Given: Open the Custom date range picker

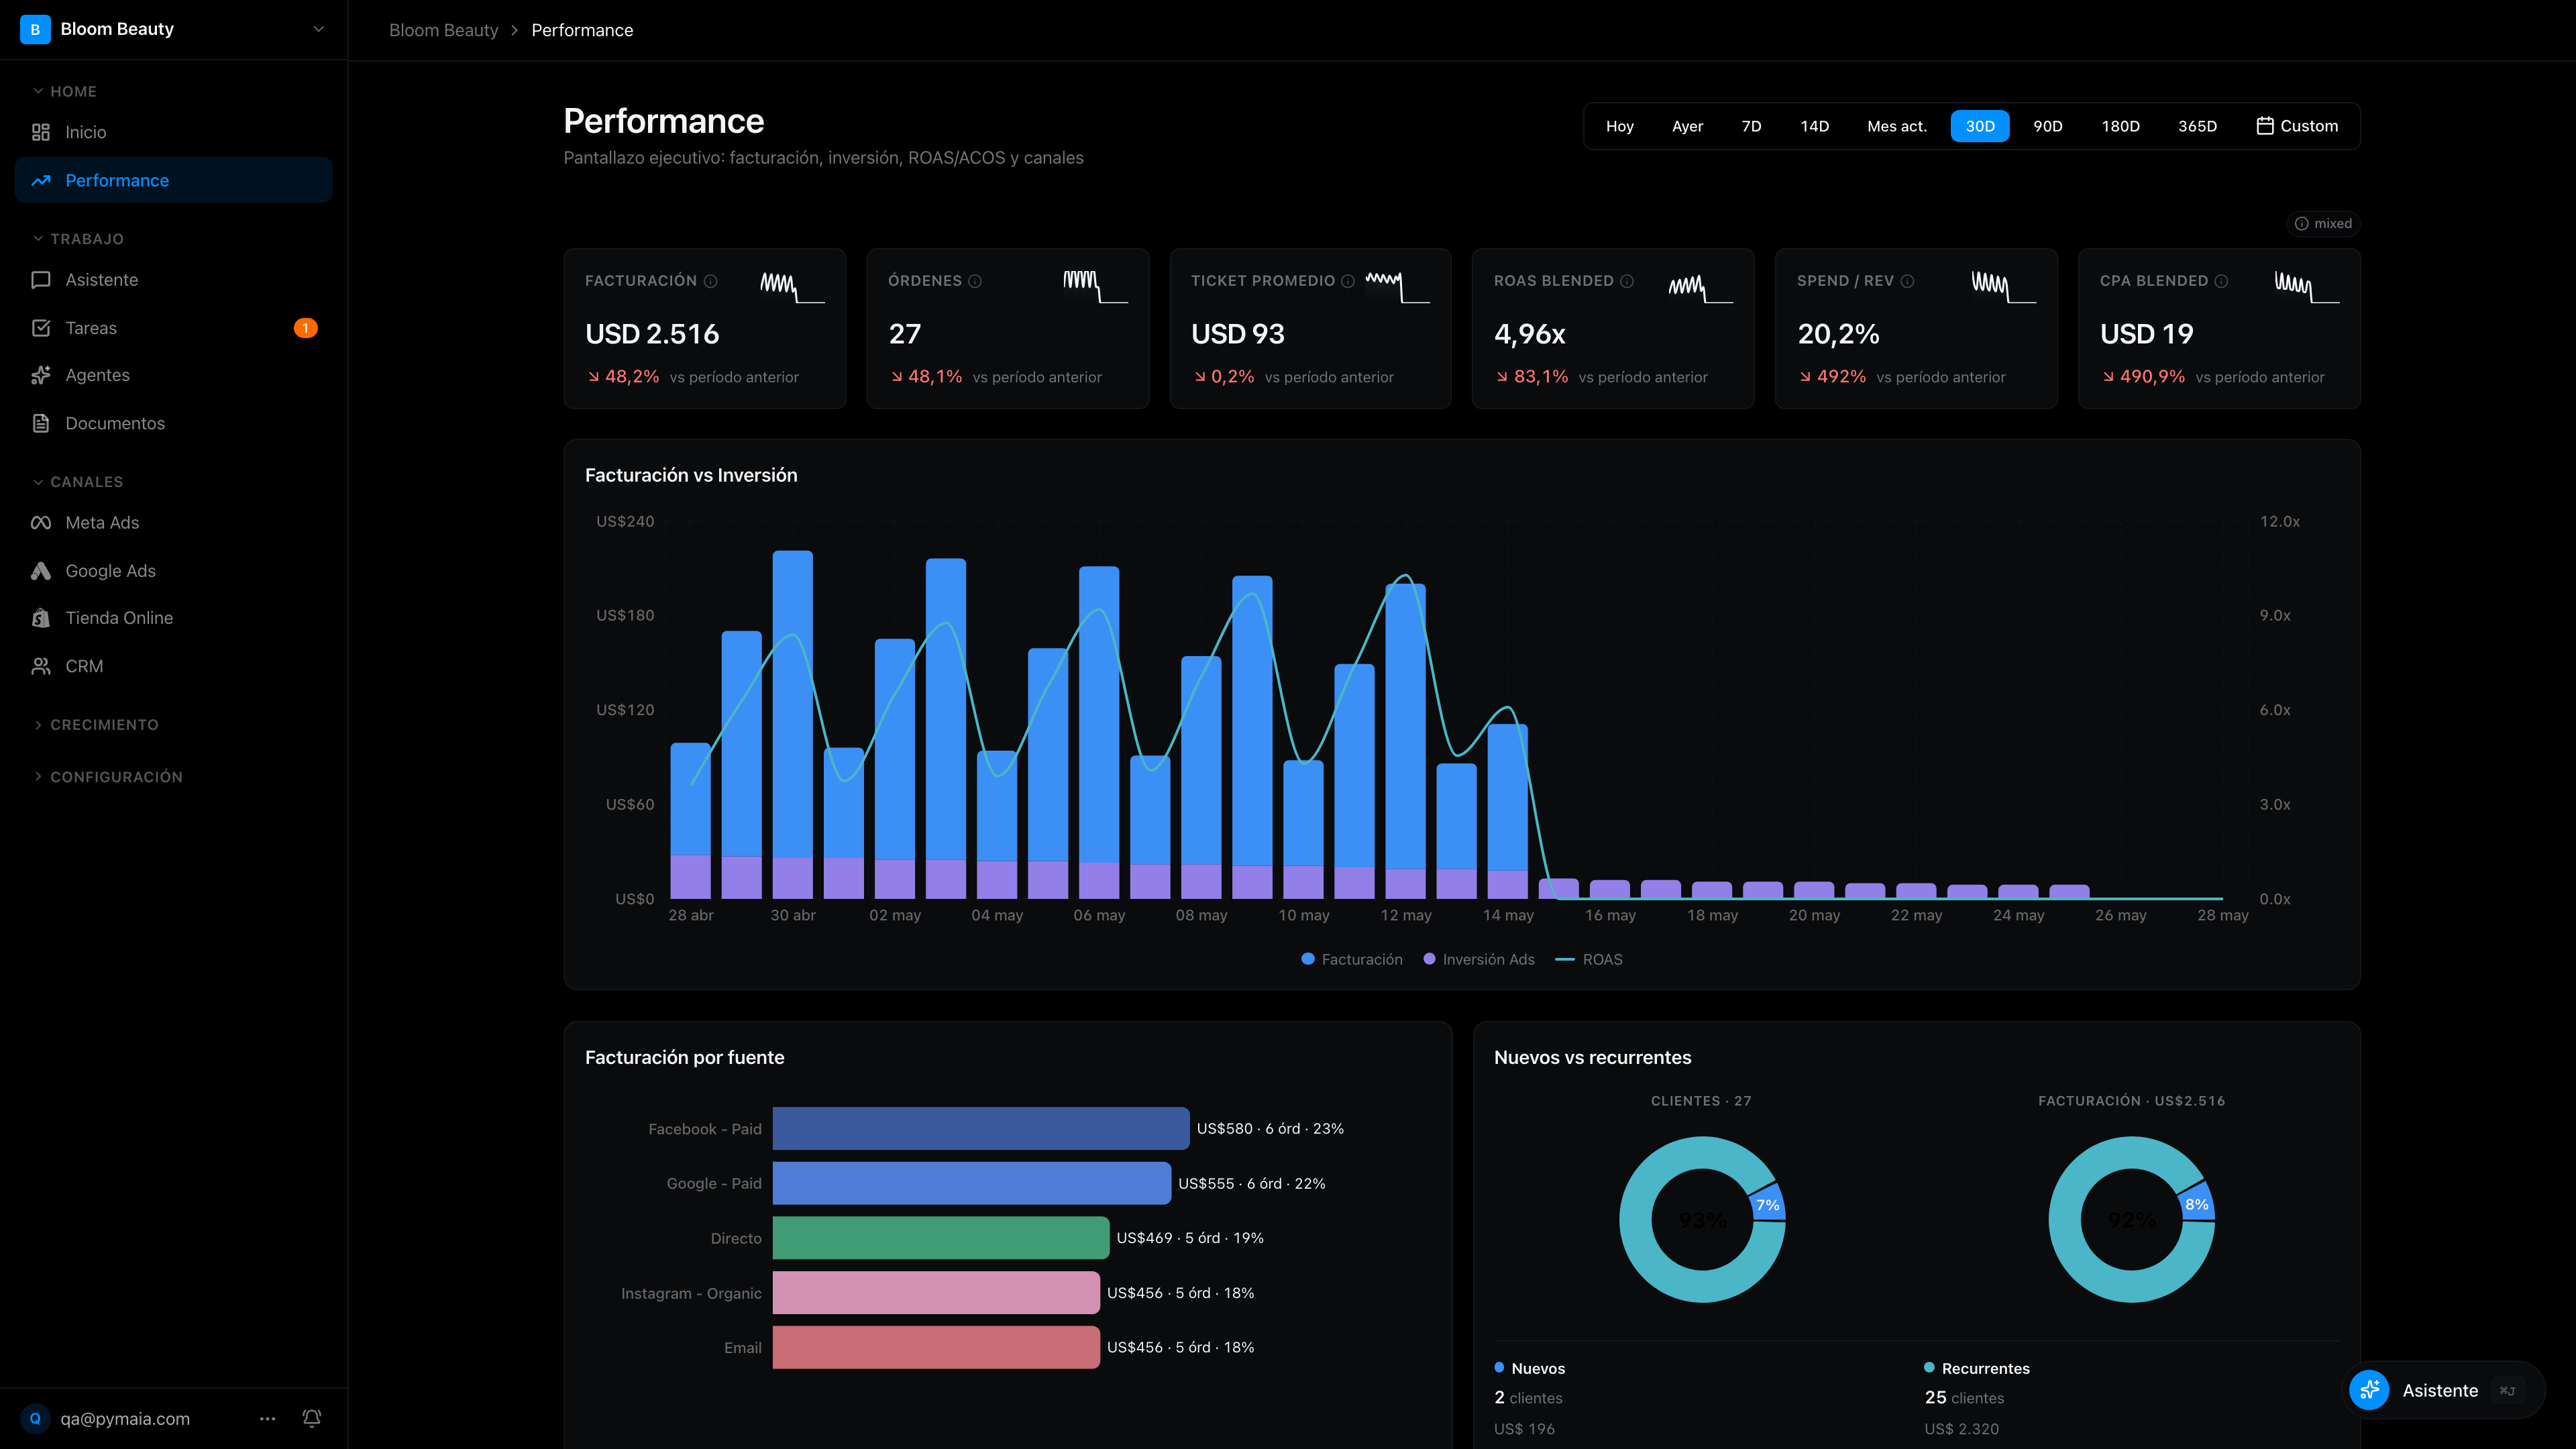Looking at the screenshot, I should click(2297, 126).
